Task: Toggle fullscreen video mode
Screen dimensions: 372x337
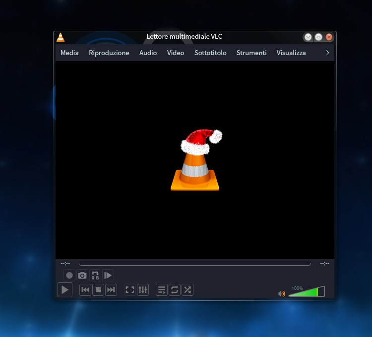Action: pos(130,290)
